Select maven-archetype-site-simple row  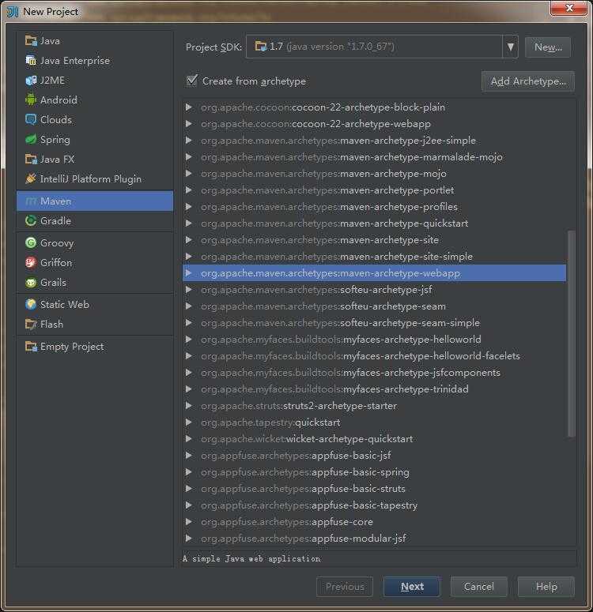[374, 257]
